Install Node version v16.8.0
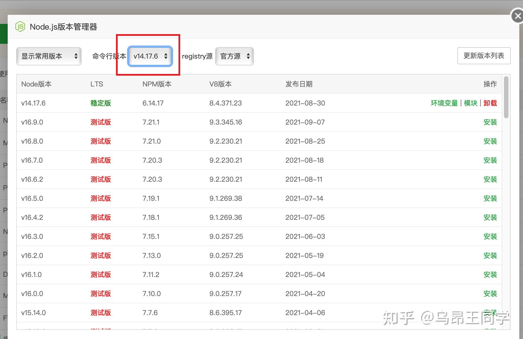This screenshot has width=523, height=339. click(x=490, y=141)
